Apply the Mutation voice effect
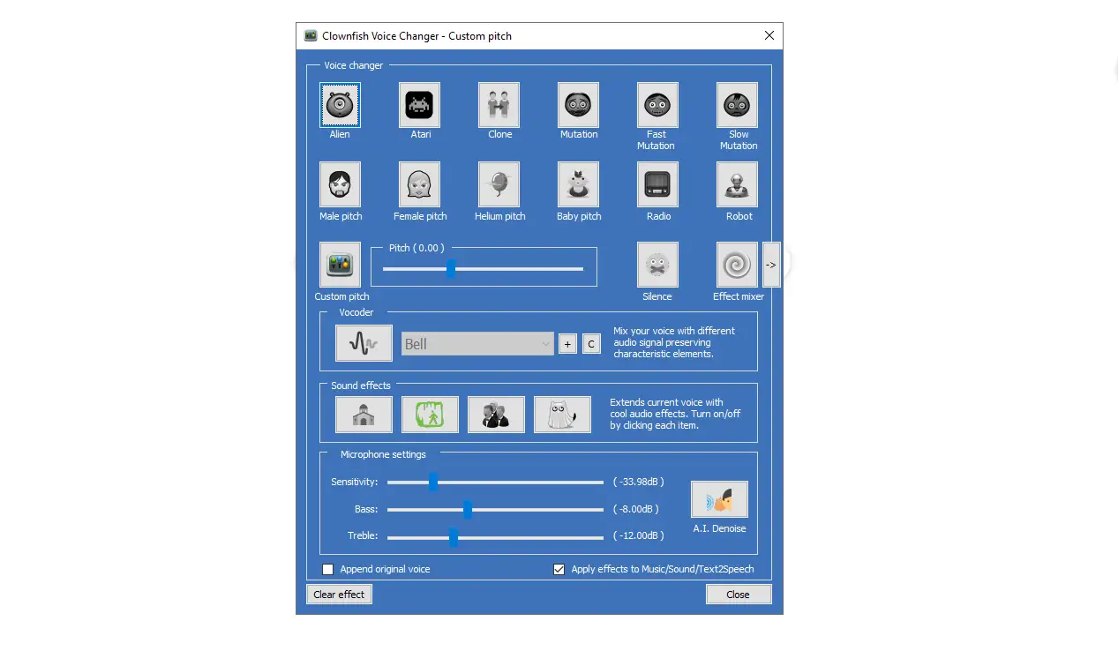Image resolution: width=1118 pixels, height=651 pixels. tap(578, 105)
